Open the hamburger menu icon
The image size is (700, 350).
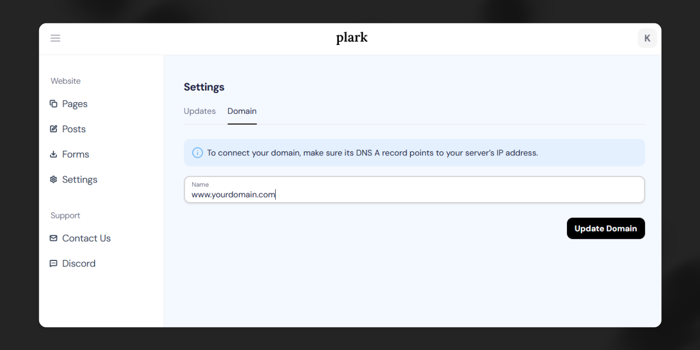[55, 38]
